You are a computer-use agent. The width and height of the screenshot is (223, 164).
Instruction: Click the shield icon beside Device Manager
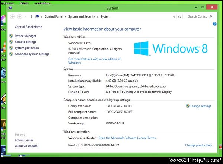click(x=11, y=36)
